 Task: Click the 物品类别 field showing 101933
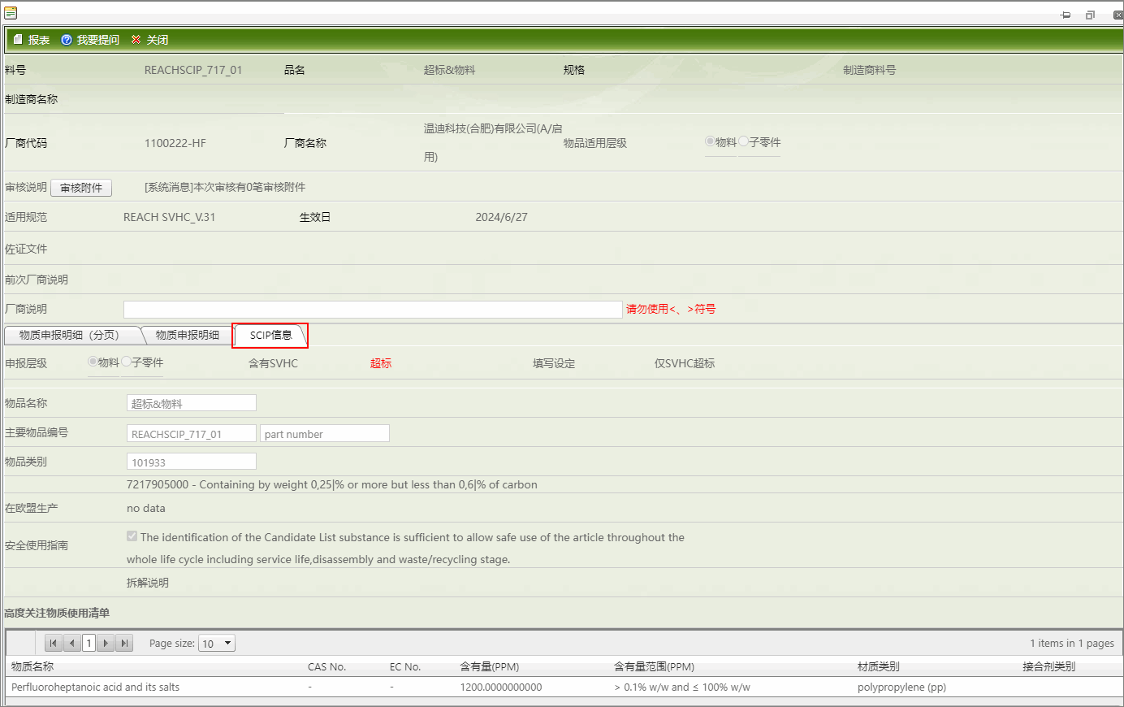192,462
